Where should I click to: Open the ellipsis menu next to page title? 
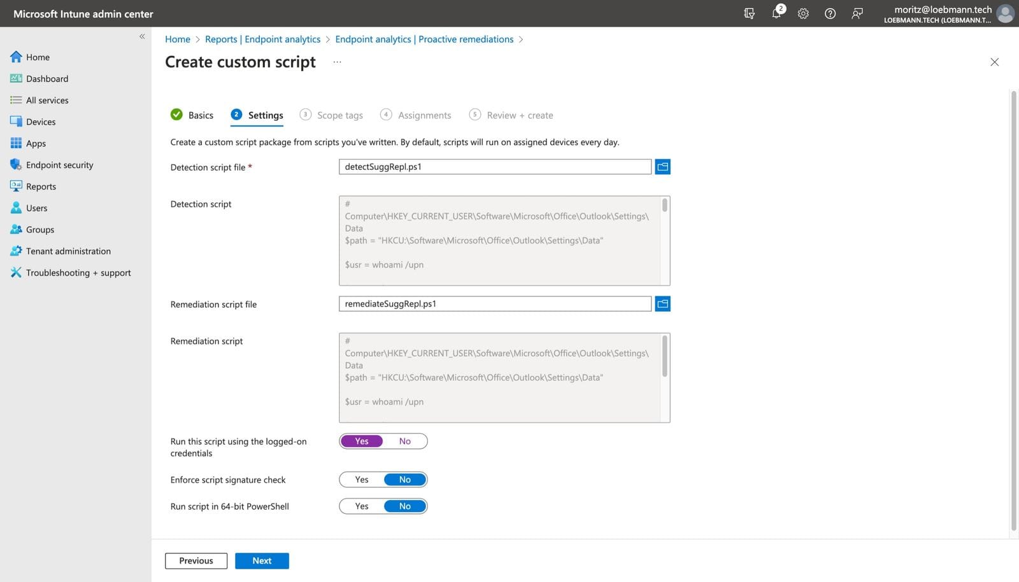pyautogui.click(x=337, y=62)
